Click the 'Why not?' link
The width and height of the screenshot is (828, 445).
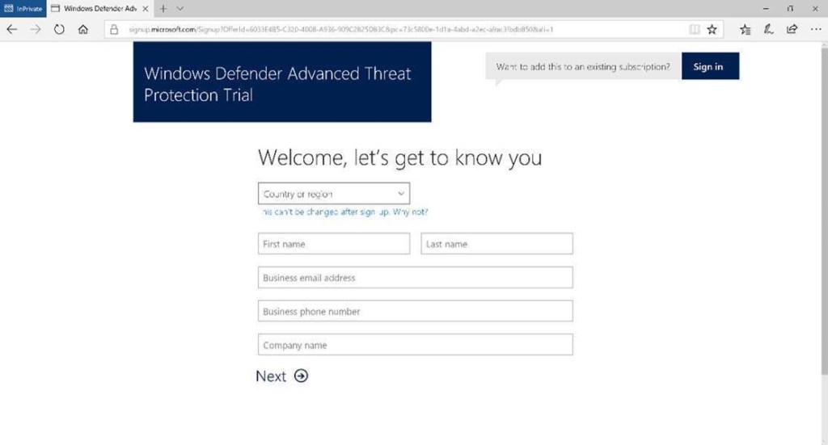coord(410,212)
